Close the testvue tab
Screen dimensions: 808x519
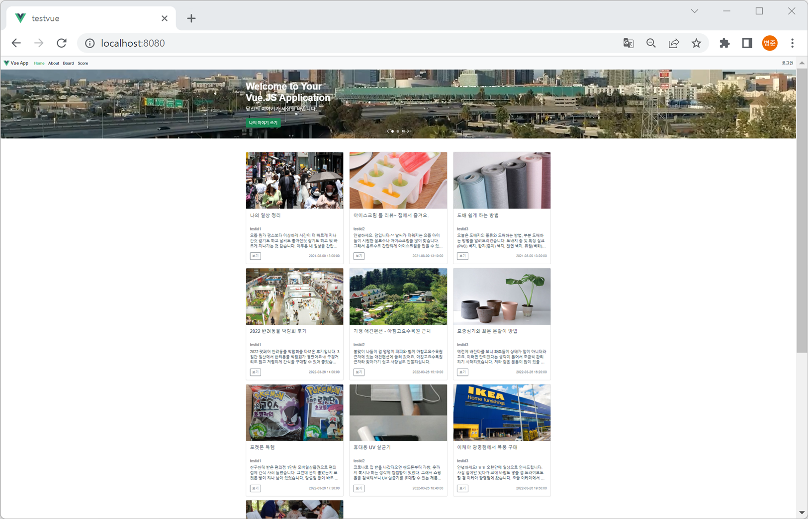point(165,18)
